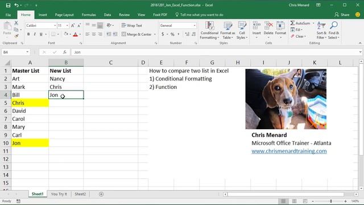Viewport: 364px width, 205px height.
Task: Open Format as Table gallery
Action: click(227, 30)
